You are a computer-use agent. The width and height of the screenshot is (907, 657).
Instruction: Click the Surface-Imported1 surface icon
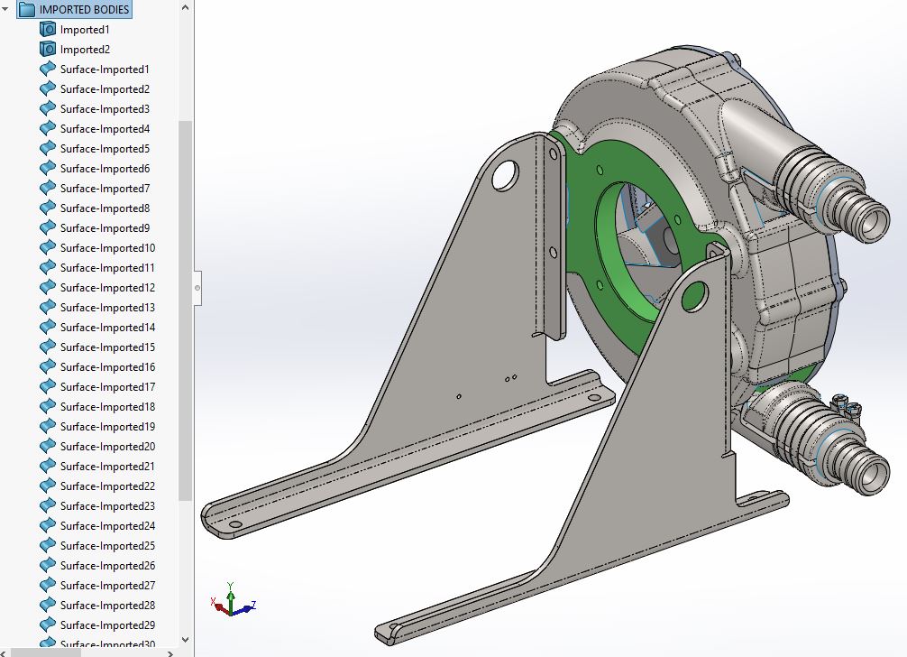(x=48, y=69)
